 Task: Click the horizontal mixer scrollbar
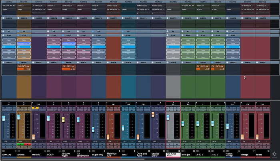pyautogui.click(x=73, y=159)
